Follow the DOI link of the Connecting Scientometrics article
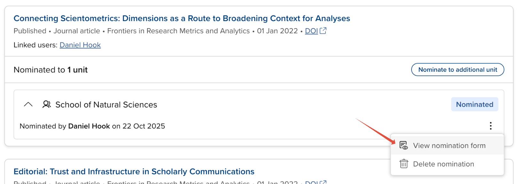The width and height of the screenshot is (519, 184). (x=311, y=31)
